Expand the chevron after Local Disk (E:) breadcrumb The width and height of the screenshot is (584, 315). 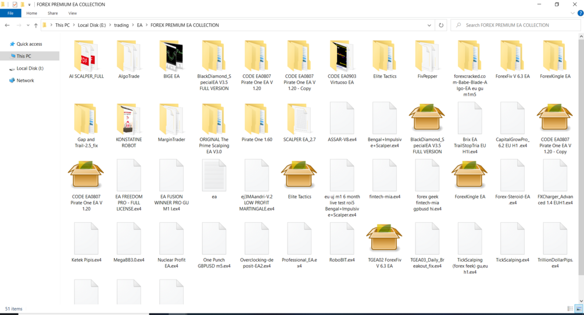tap(110, 26)
